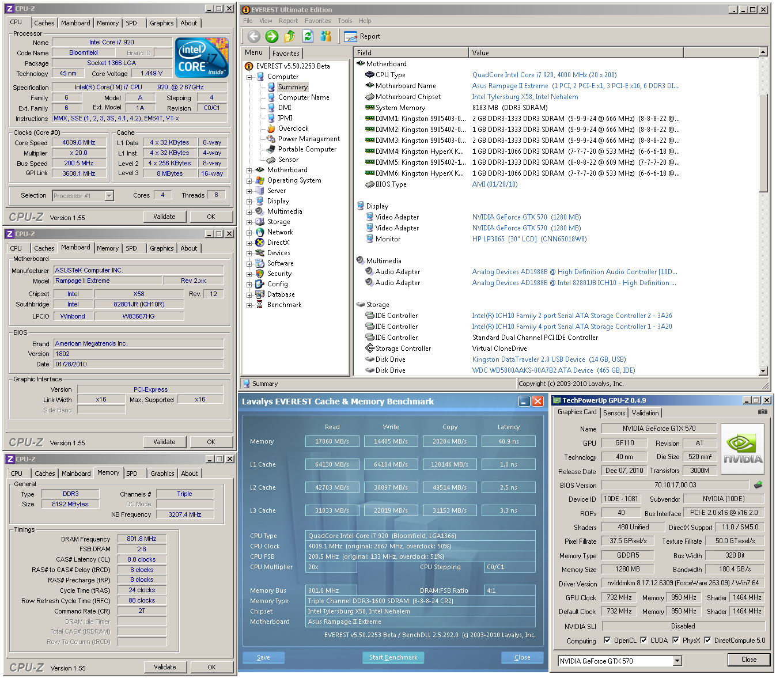Select the Benchmark tree node
The image size is (776, 678).
pyautogui.click(x=284, y=305)
